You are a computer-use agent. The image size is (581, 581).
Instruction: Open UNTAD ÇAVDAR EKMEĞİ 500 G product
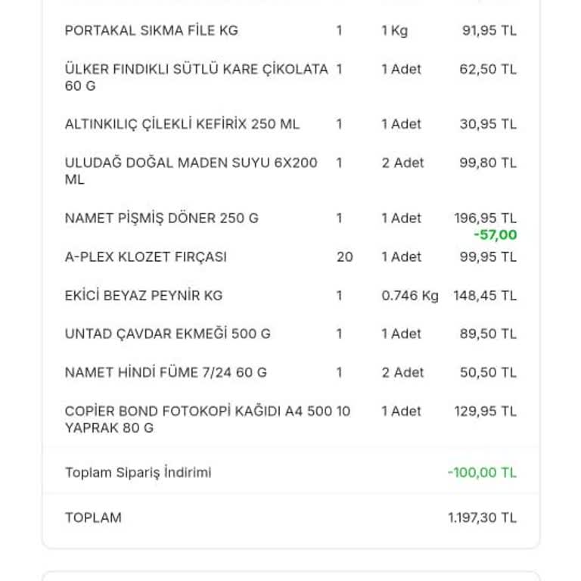click(x=167, y=334)
